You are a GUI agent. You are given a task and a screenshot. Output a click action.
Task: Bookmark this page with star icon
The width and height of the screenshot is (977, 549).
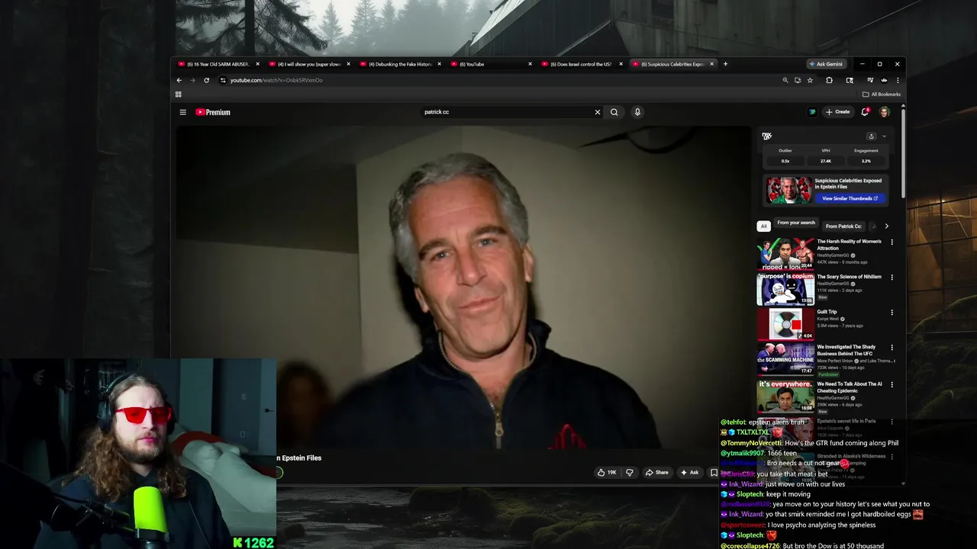(x=810, y=80)
